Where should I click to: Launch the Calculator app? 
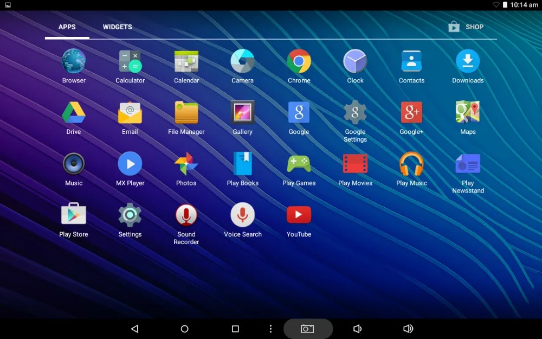(x=130, y=61)
